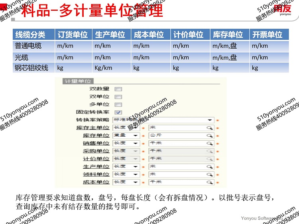Click search icon in 领料单位 field
The width and height of the screenshot is (299, 224).
pyautogui.click(x=210, y=175)
